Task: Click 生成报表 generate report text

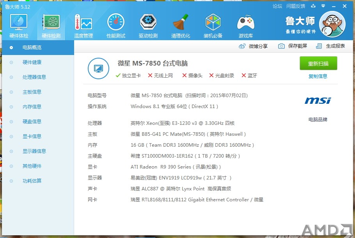Action: [335, 46]
